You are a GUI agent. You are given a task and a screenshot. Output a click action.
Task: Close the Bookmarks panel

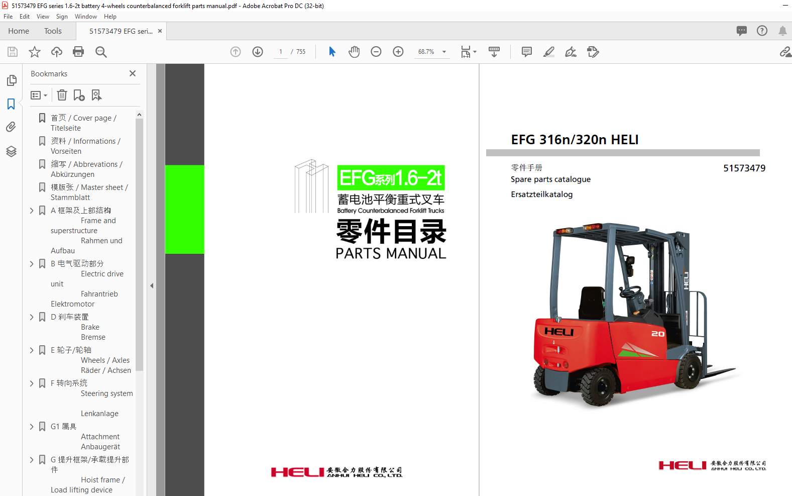pos(133,73)
